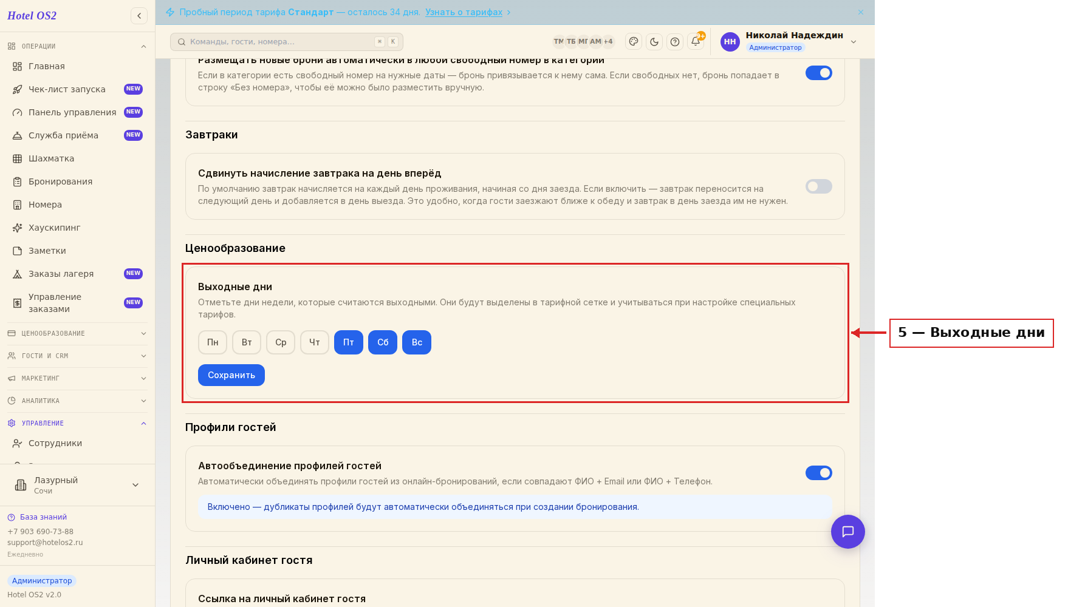
Task: Collapse the sidebar with arrow button
Action: (139, 16)
